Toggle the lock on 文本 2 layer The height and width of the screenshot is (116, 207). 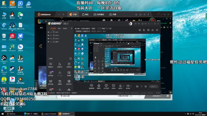pos(51,38)
